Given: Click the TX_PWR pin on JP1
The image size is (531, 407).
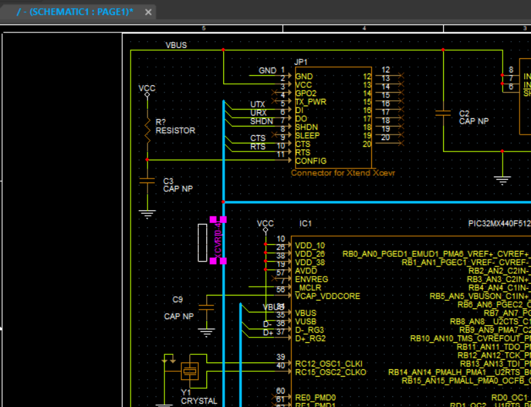Looking at the screenshot, I should click(310, 101).
